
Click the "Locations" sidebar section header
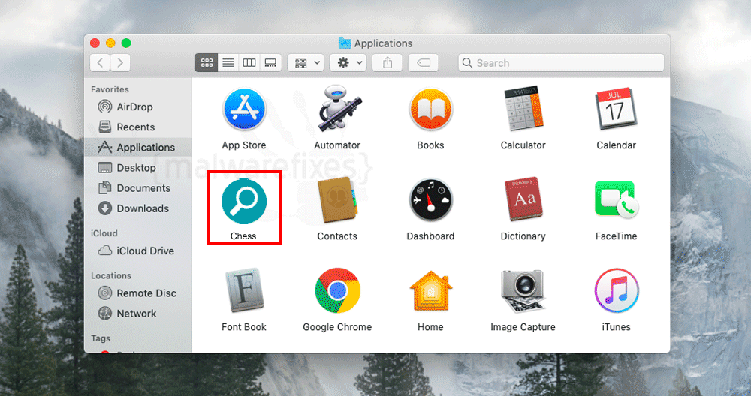(x=111, y=275)
